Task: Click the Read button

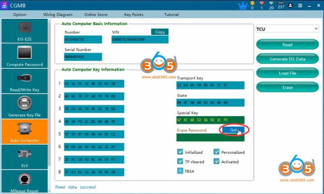Action: [287, 44]
